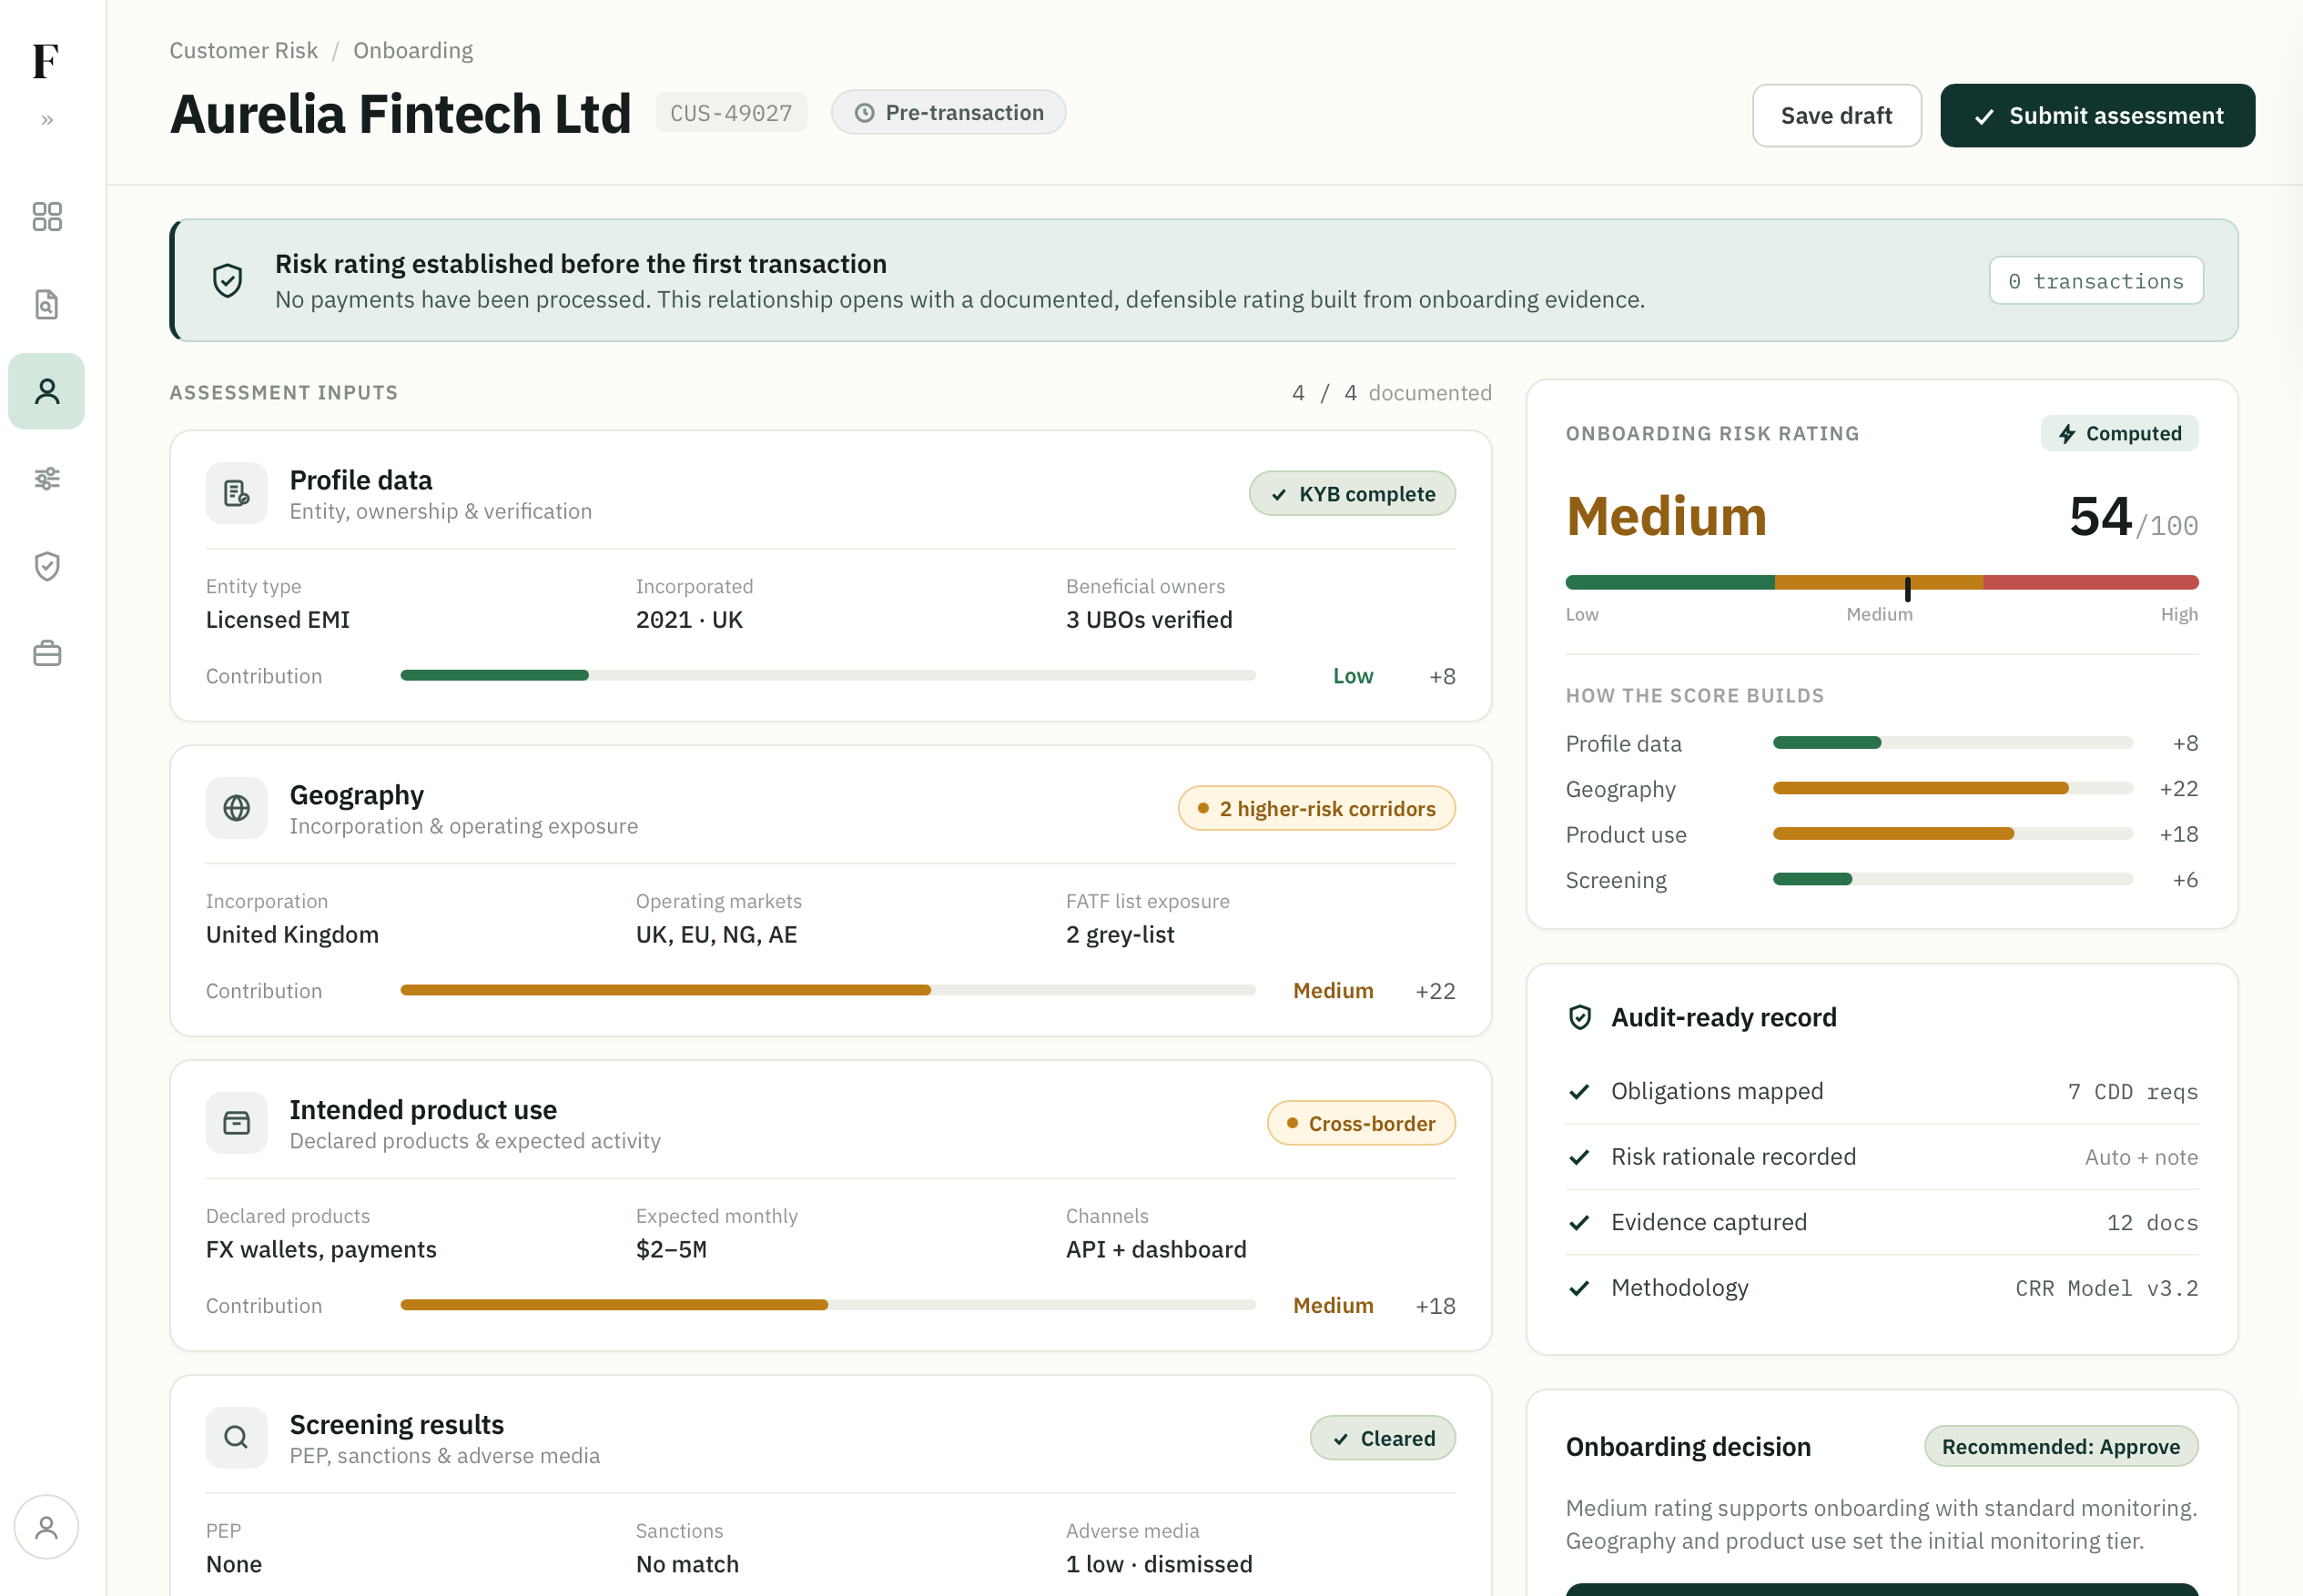Click the Onboarding breadcrumb
2303x1596 pixels.
(413, 50)
